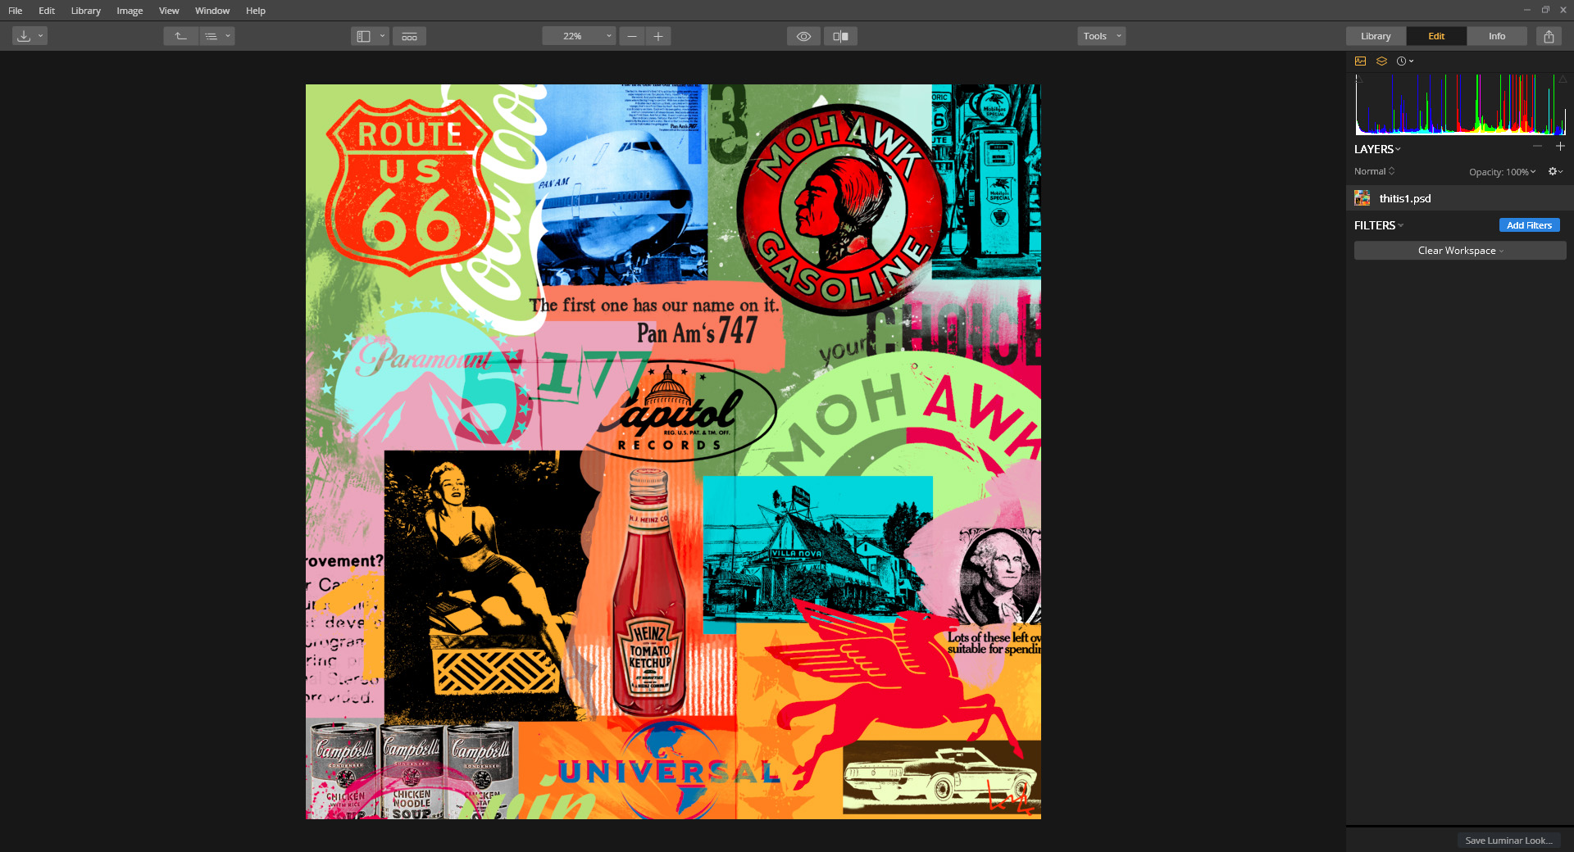Toggle the eye preview original icon

click(803, 36)
